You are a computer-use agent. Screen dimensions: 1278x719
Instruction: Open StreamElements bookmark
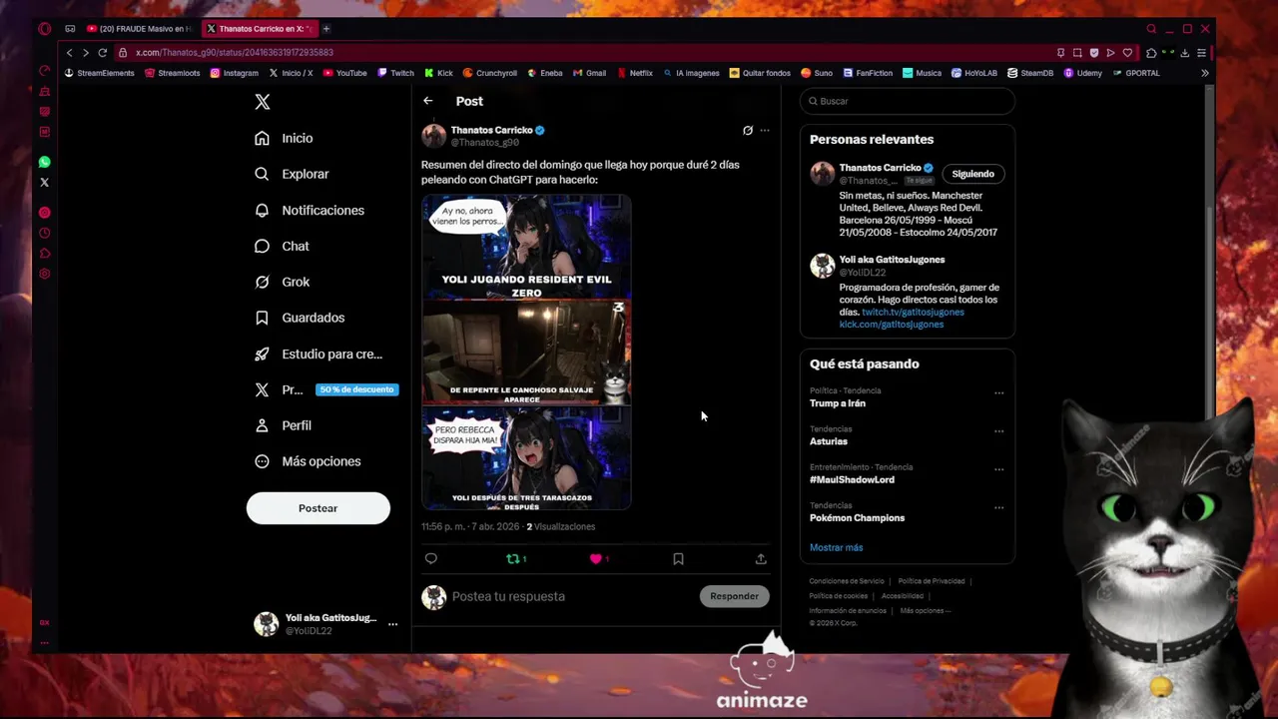99,73
